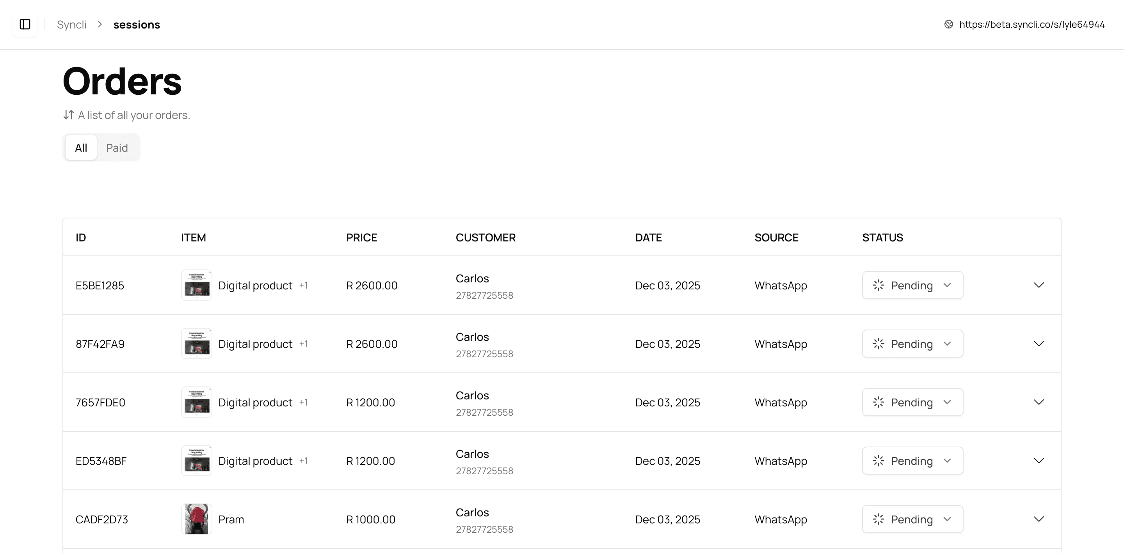Screen dimensions: 1124x553
Task: Click the spinner icon in E5BE1285's Pending badge
Action: click(879, 285)
